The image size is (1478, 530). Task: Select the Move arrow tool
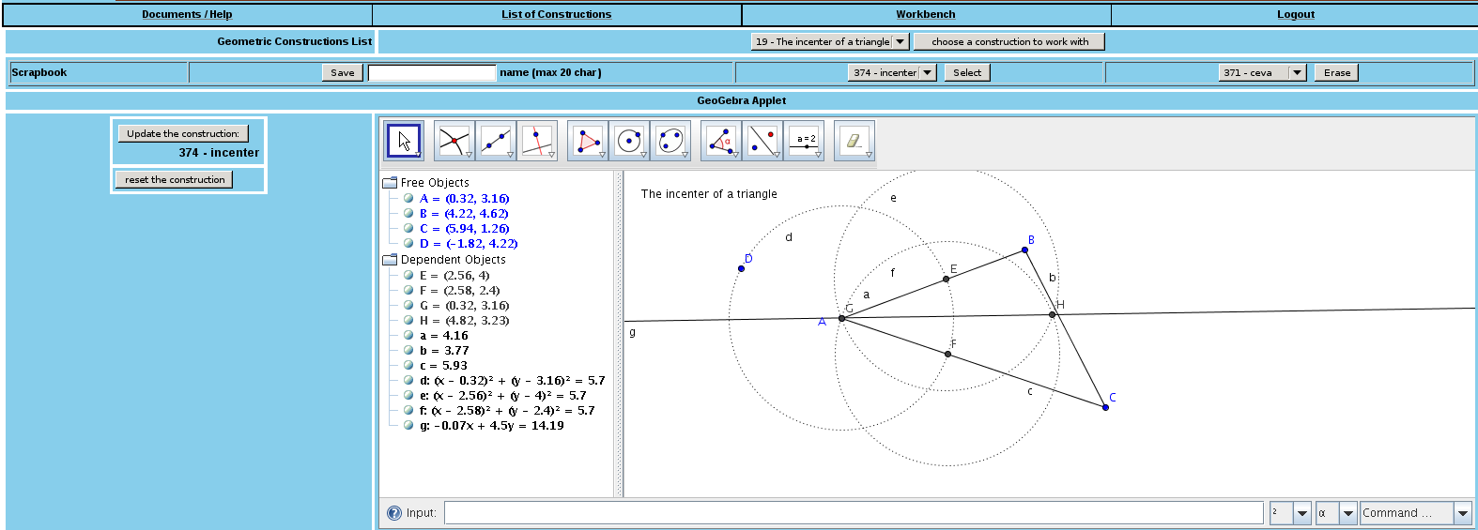tap(403, 141)
